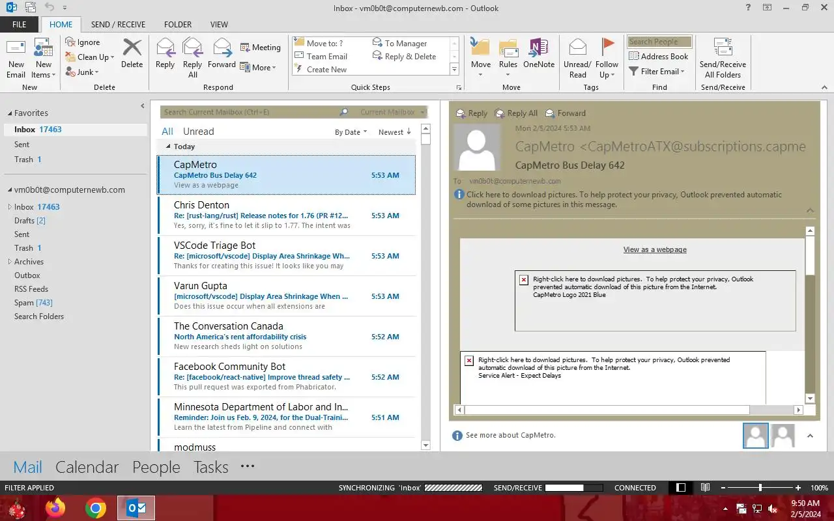Select the Drafts folder
The height and width of the screenshot is (521, 834).
pyautogui.click(x=30, y=221)
